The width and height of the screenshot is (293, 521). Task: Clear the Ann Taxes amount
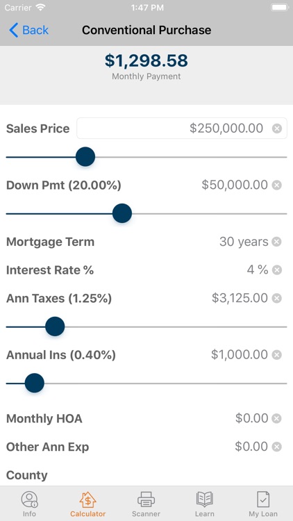(277, 299)
